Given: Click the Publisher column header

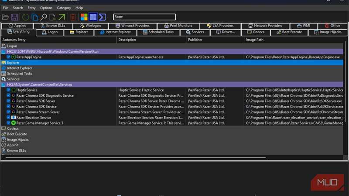Looking at the screenshot, I should point(195,40).
